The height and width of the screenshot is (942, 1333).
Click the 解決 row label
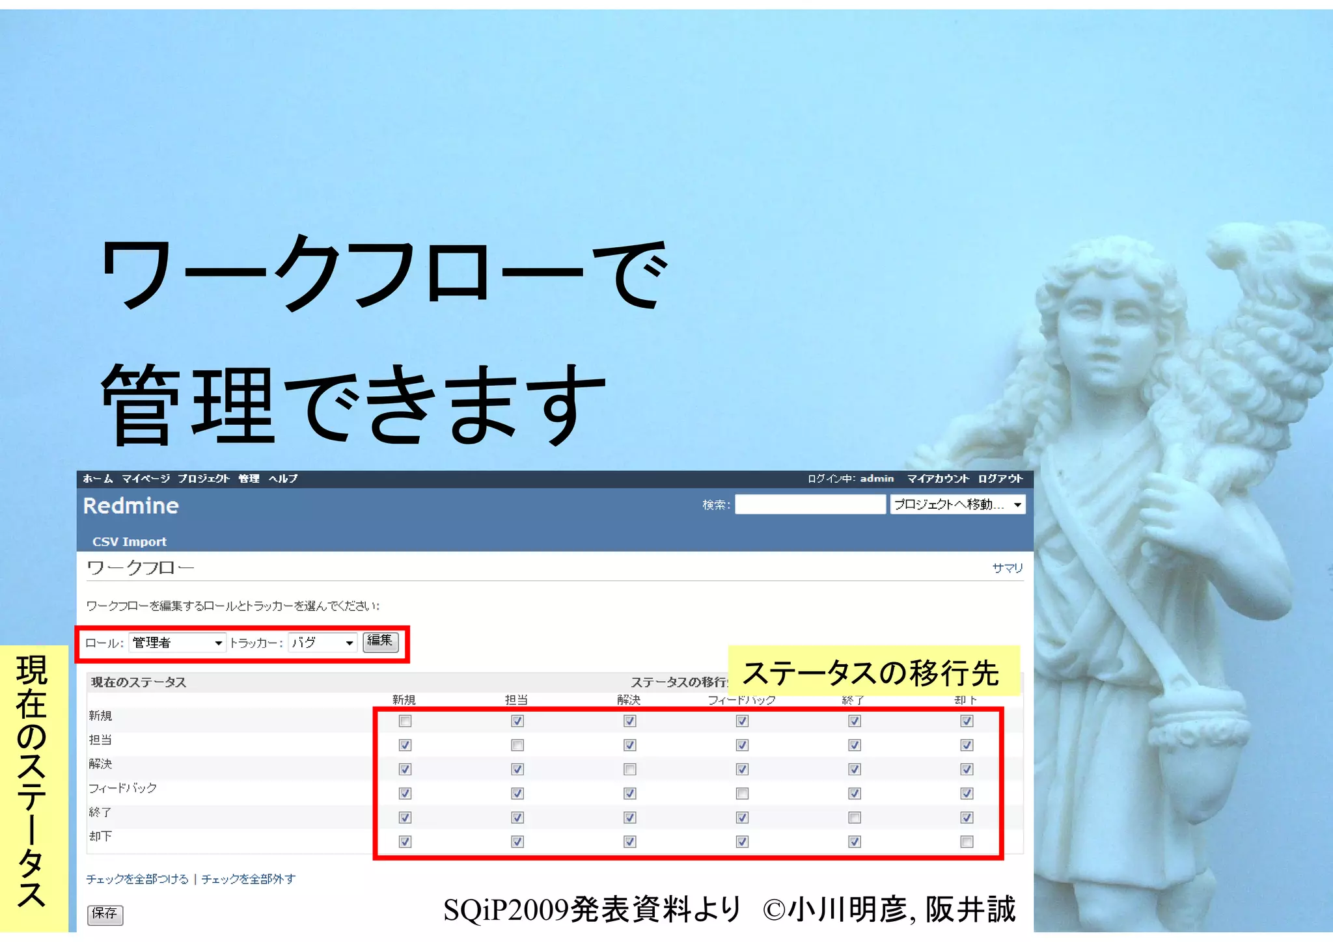coord(100,764)
